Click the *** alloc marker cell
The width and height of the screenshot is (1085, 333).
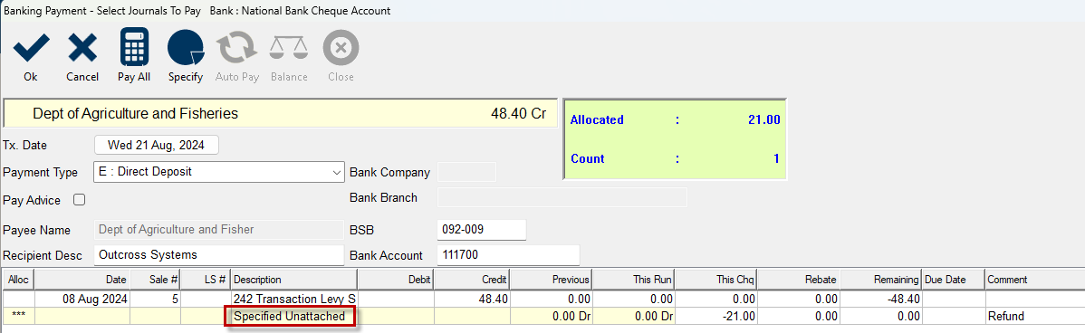[x=18, y=317]
